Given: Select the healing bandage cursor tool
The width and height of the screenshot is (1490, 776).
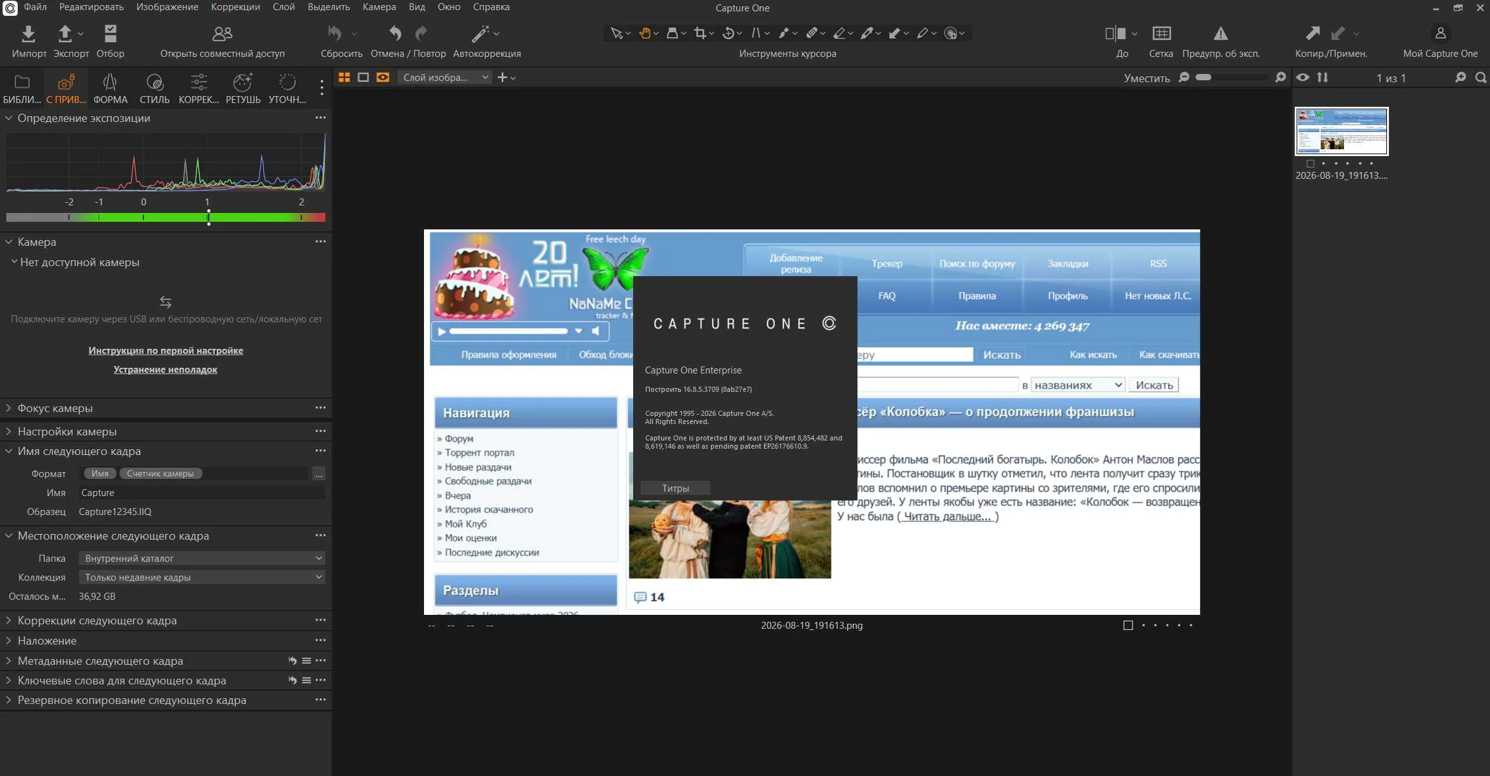Looking at the screenshot, I should point(812,33).
